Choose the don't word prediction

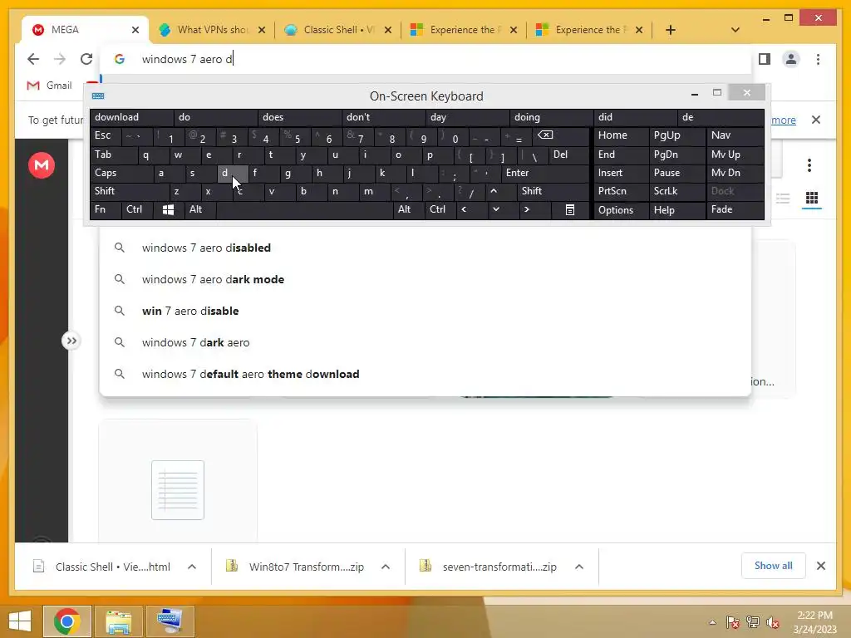point(384,117)
